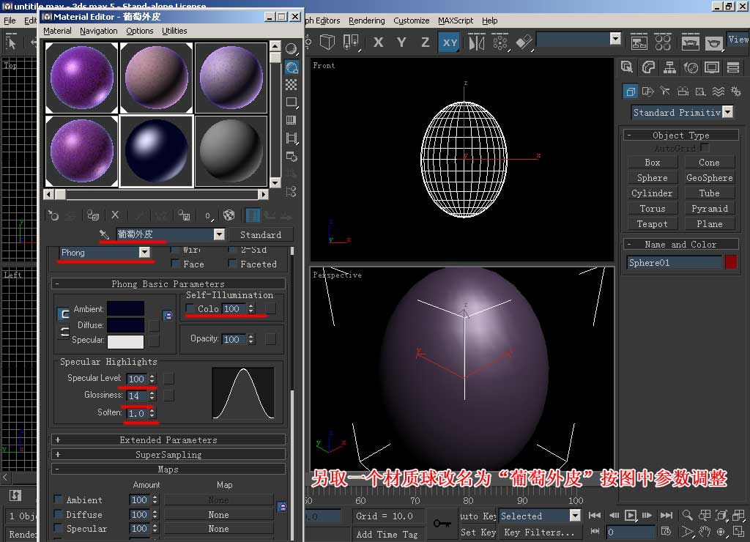Open the Render Scene teapot icon

(689, 42)
